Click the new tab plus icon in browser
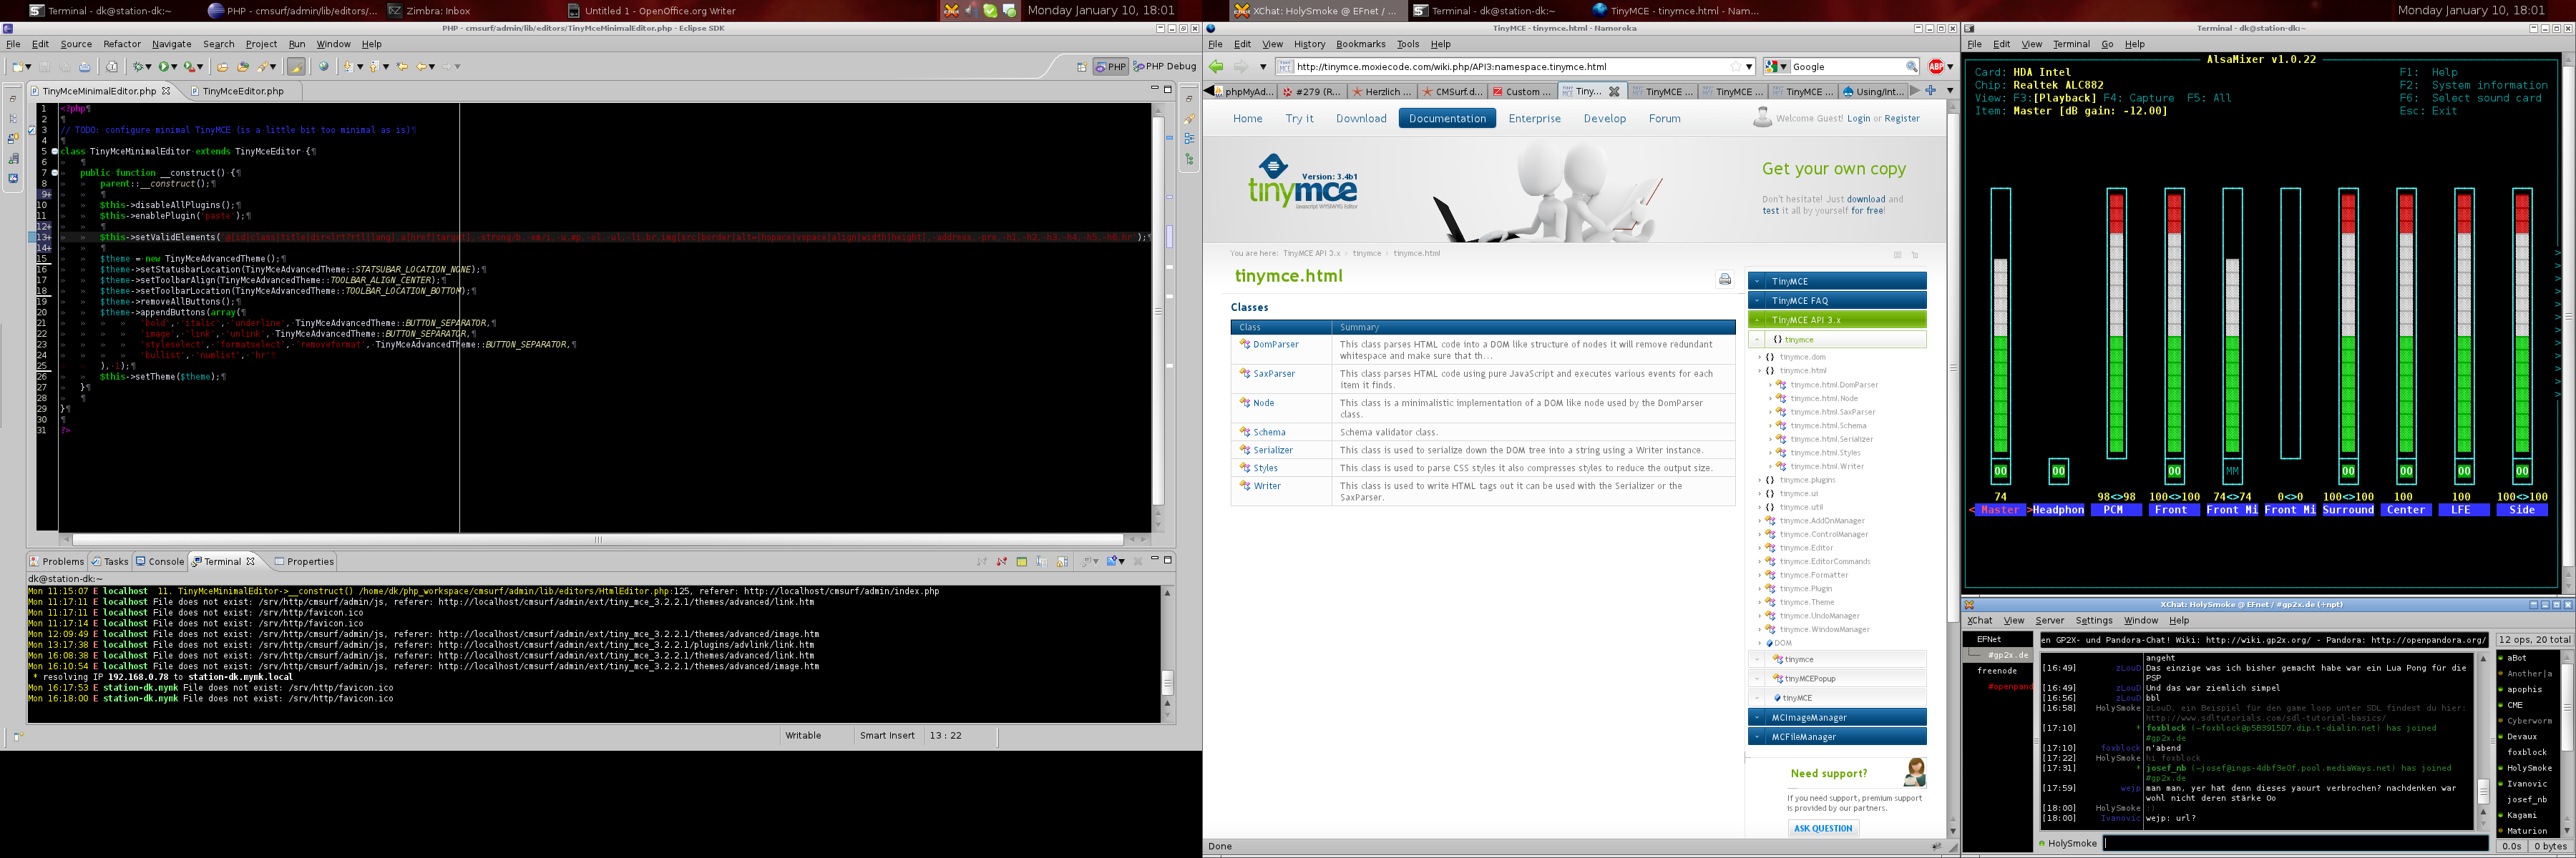This screenshot has height=858, width=2576. [x=1931, y=91]
